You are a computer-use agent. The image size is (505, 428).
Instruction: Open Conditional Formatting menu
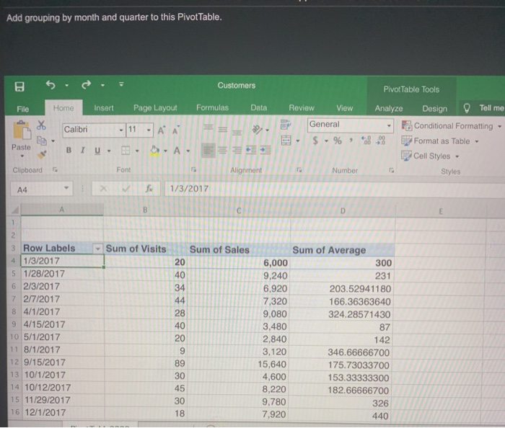452,126
